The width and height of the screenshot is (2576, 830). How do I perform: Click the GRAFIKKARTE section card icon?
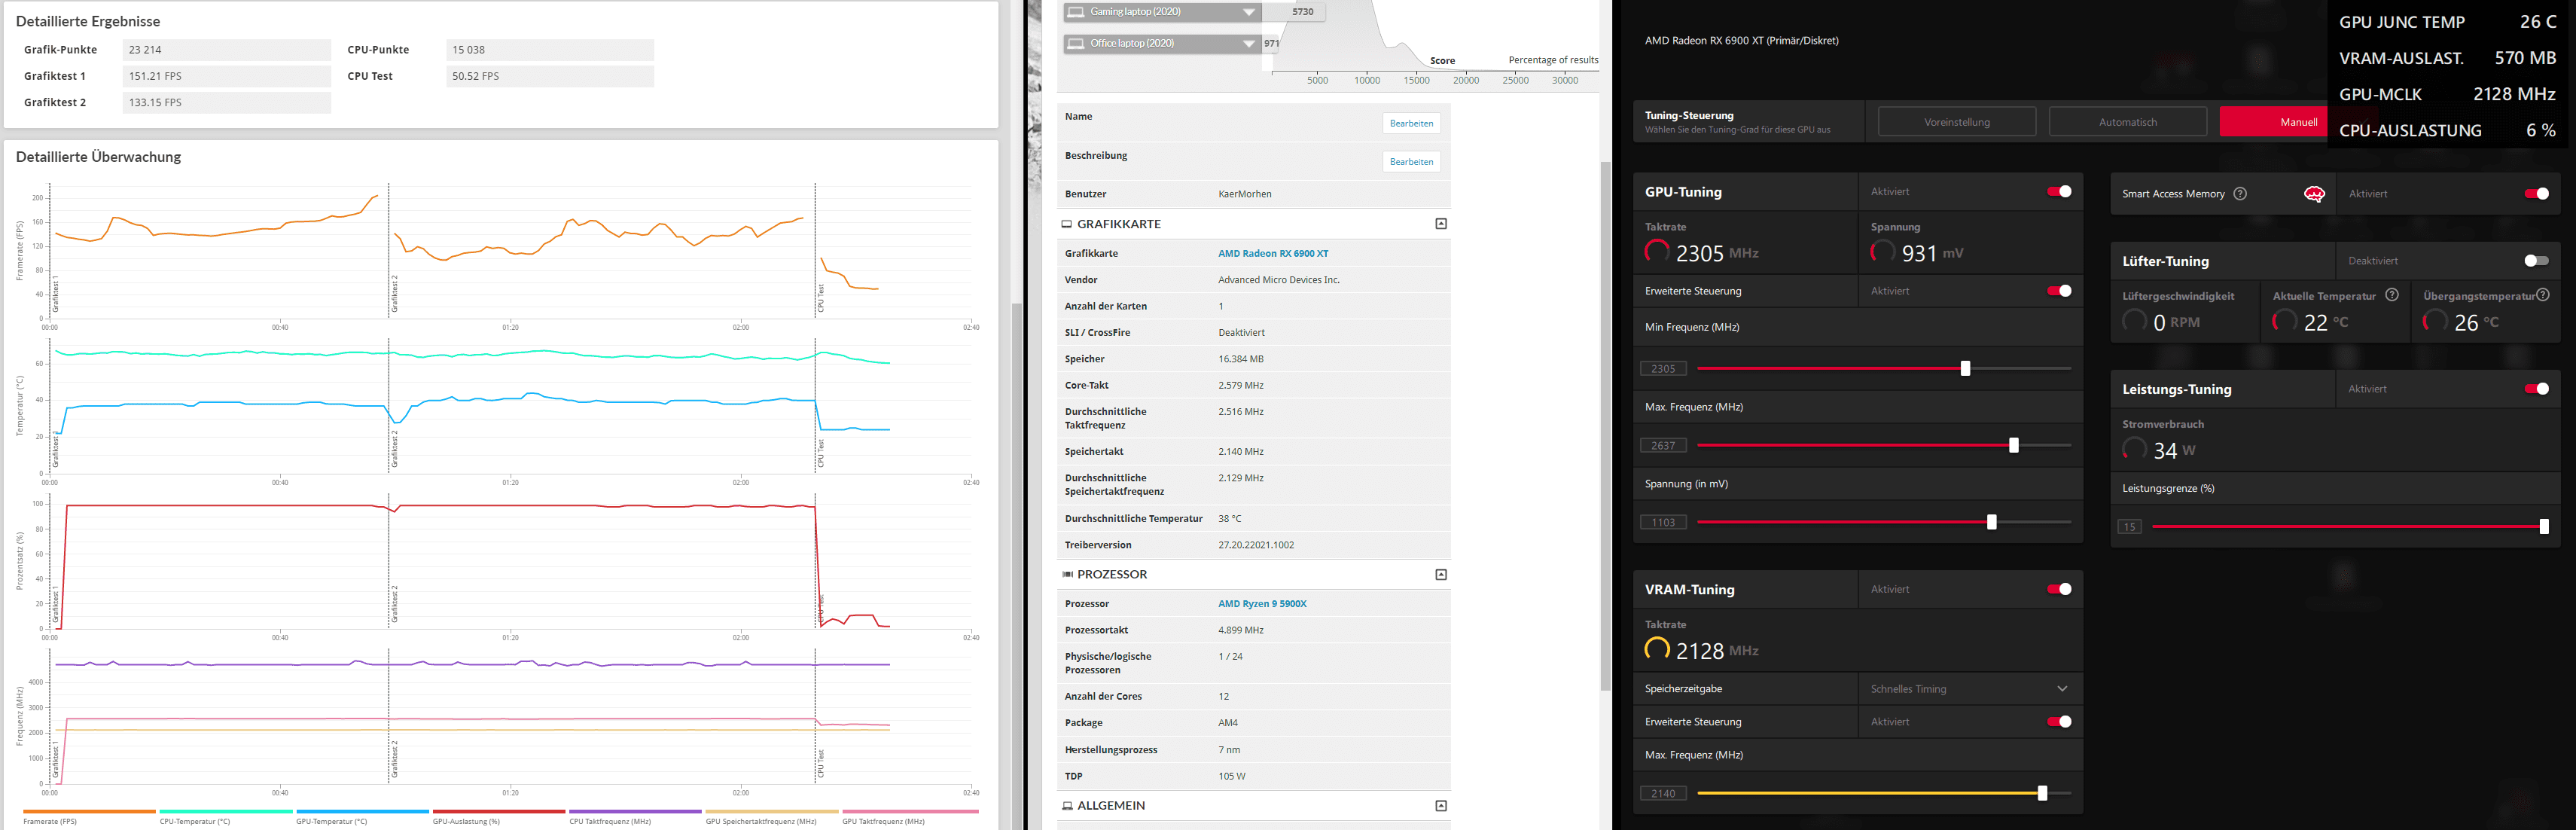[1067, 224]
